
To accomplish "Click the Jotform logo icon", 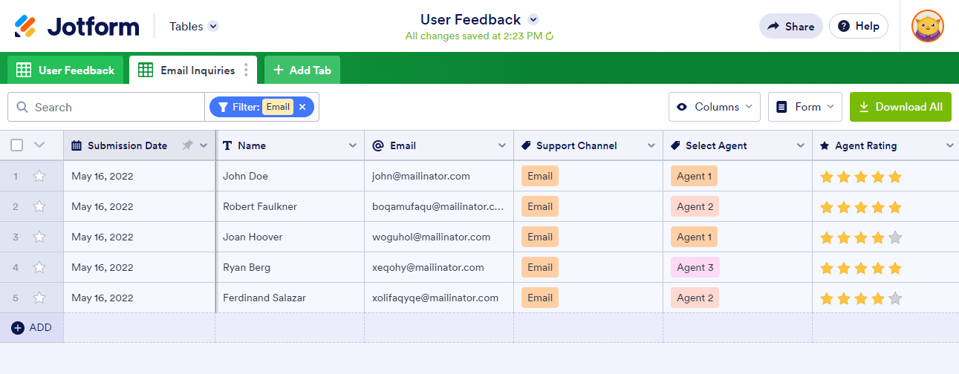I will pos(25,27).
